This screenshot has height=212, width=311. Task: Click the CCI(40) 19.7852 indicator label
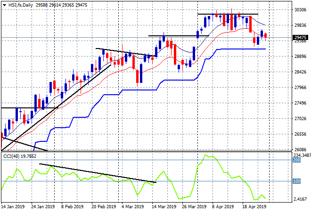(x=20, y=156)
